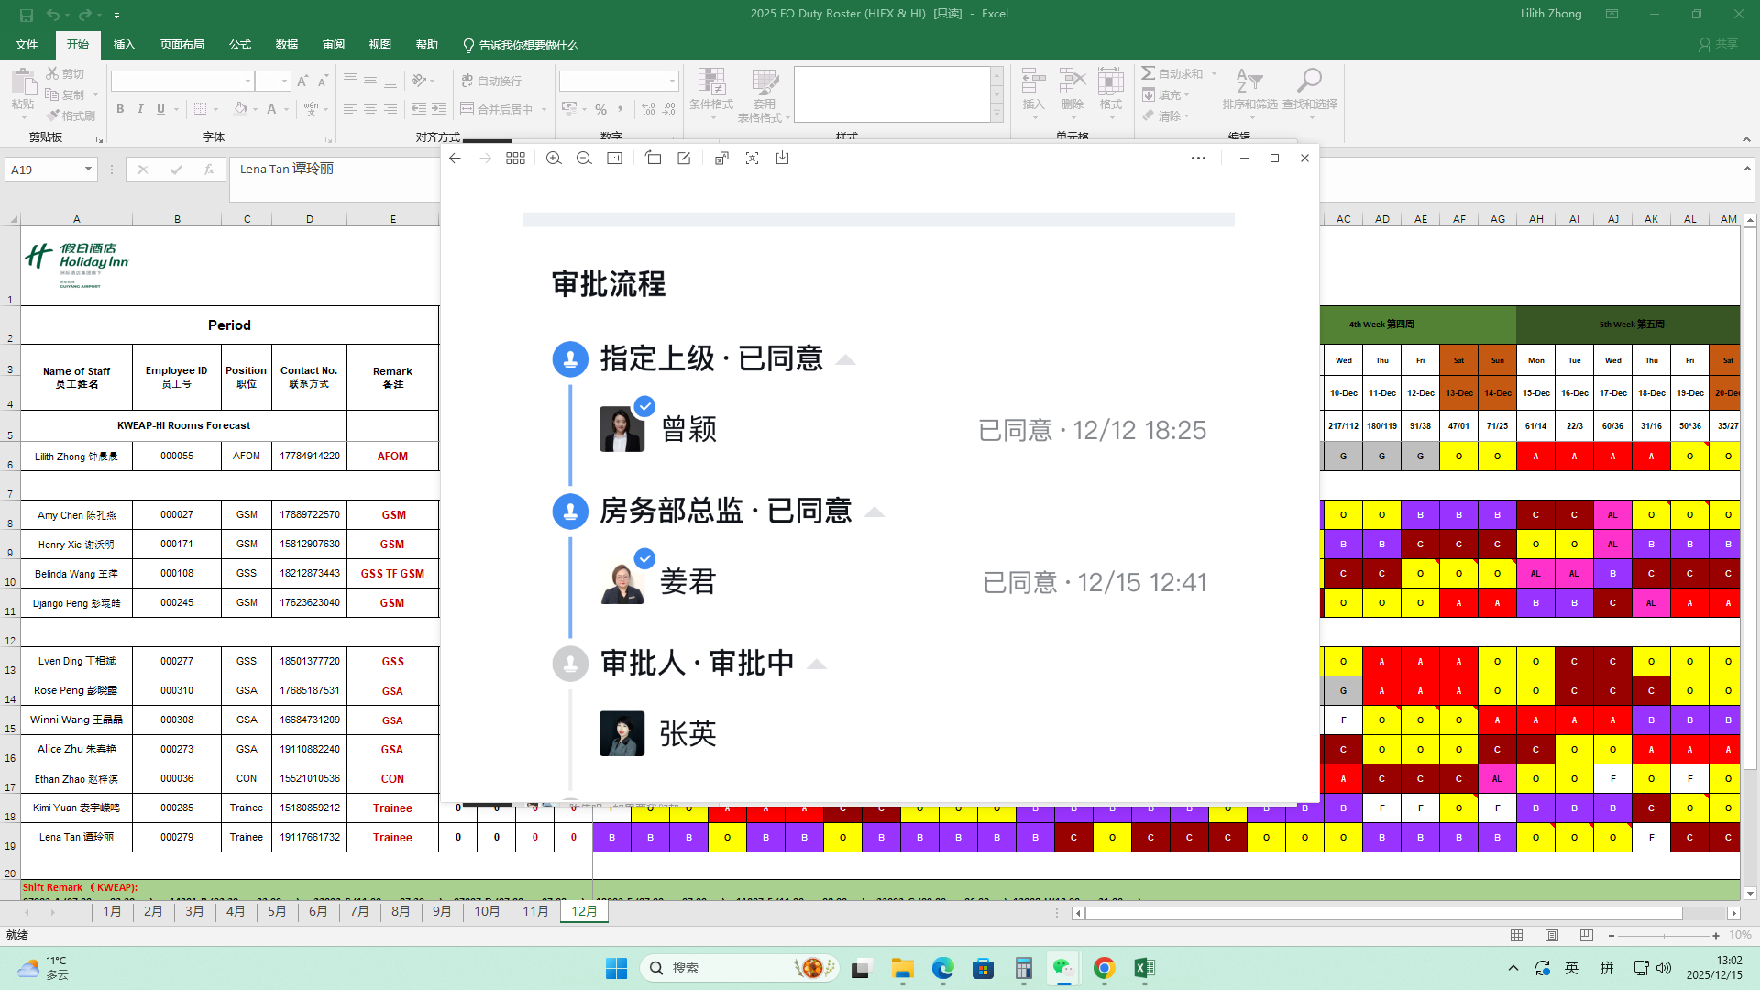Open the 页面布局 ribbon tab

click(181, 45)
